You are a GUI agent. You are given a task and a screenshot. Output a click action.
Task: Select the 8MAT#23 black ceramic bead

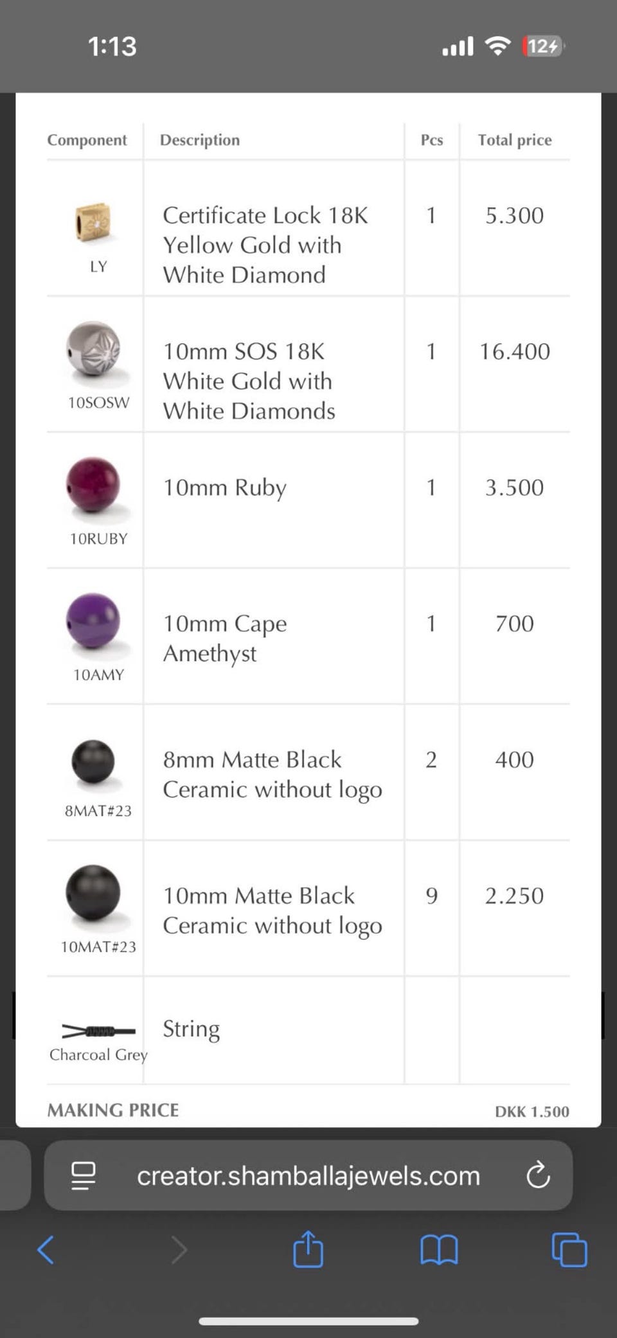(x=94, y=763)
